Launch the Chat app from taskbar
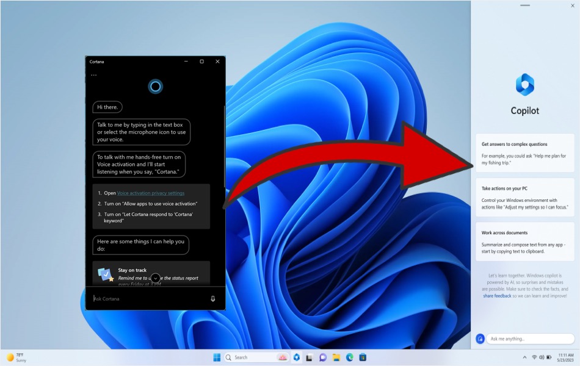This screenshot has height=366, width=580. coord(323,357)
